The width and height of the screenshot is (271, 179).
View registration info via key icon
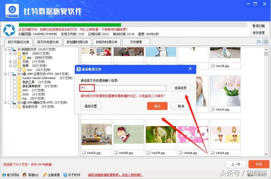click(x=44, y=175)
